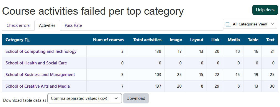Click the Total activities column header

point(147,40)
